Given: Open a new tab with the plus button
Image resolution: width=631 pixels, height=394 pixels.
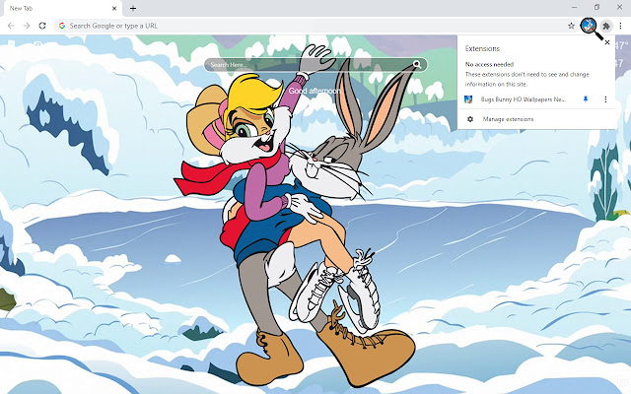Looking at the screenshot, I should pyautogui.click(x=133, y=8).
